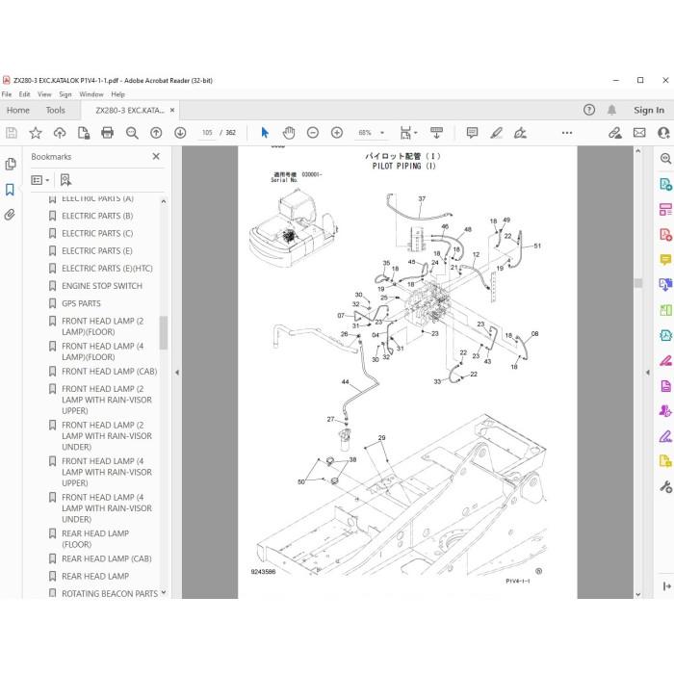The height and width of the screenshot is (674, 674).
Task: Zoom in with the plus icon
Action: 337,133
